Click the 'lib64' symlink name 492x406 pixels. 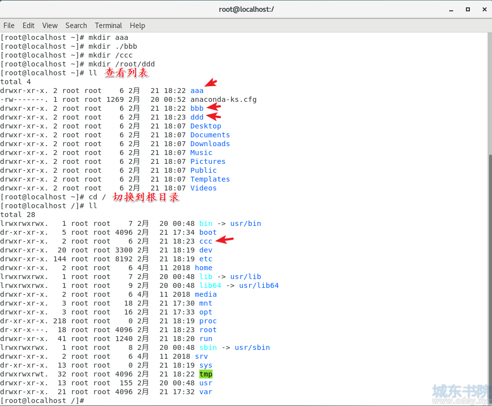(210, 285)
